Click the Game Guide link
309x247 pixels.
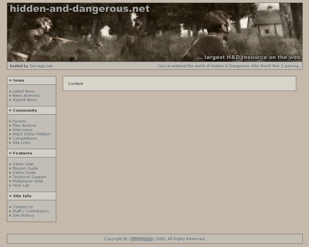coord(24,173)
